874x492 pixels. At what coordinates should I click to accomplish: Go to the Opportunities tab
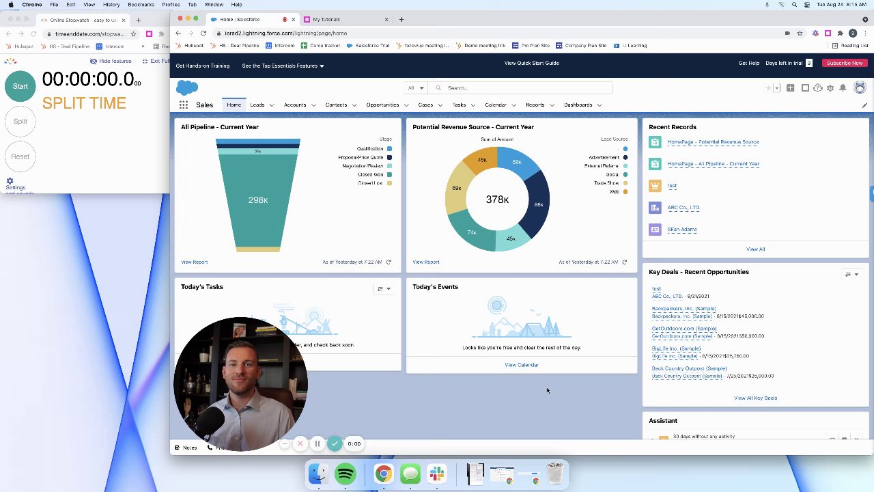click(x=382, y=105)
